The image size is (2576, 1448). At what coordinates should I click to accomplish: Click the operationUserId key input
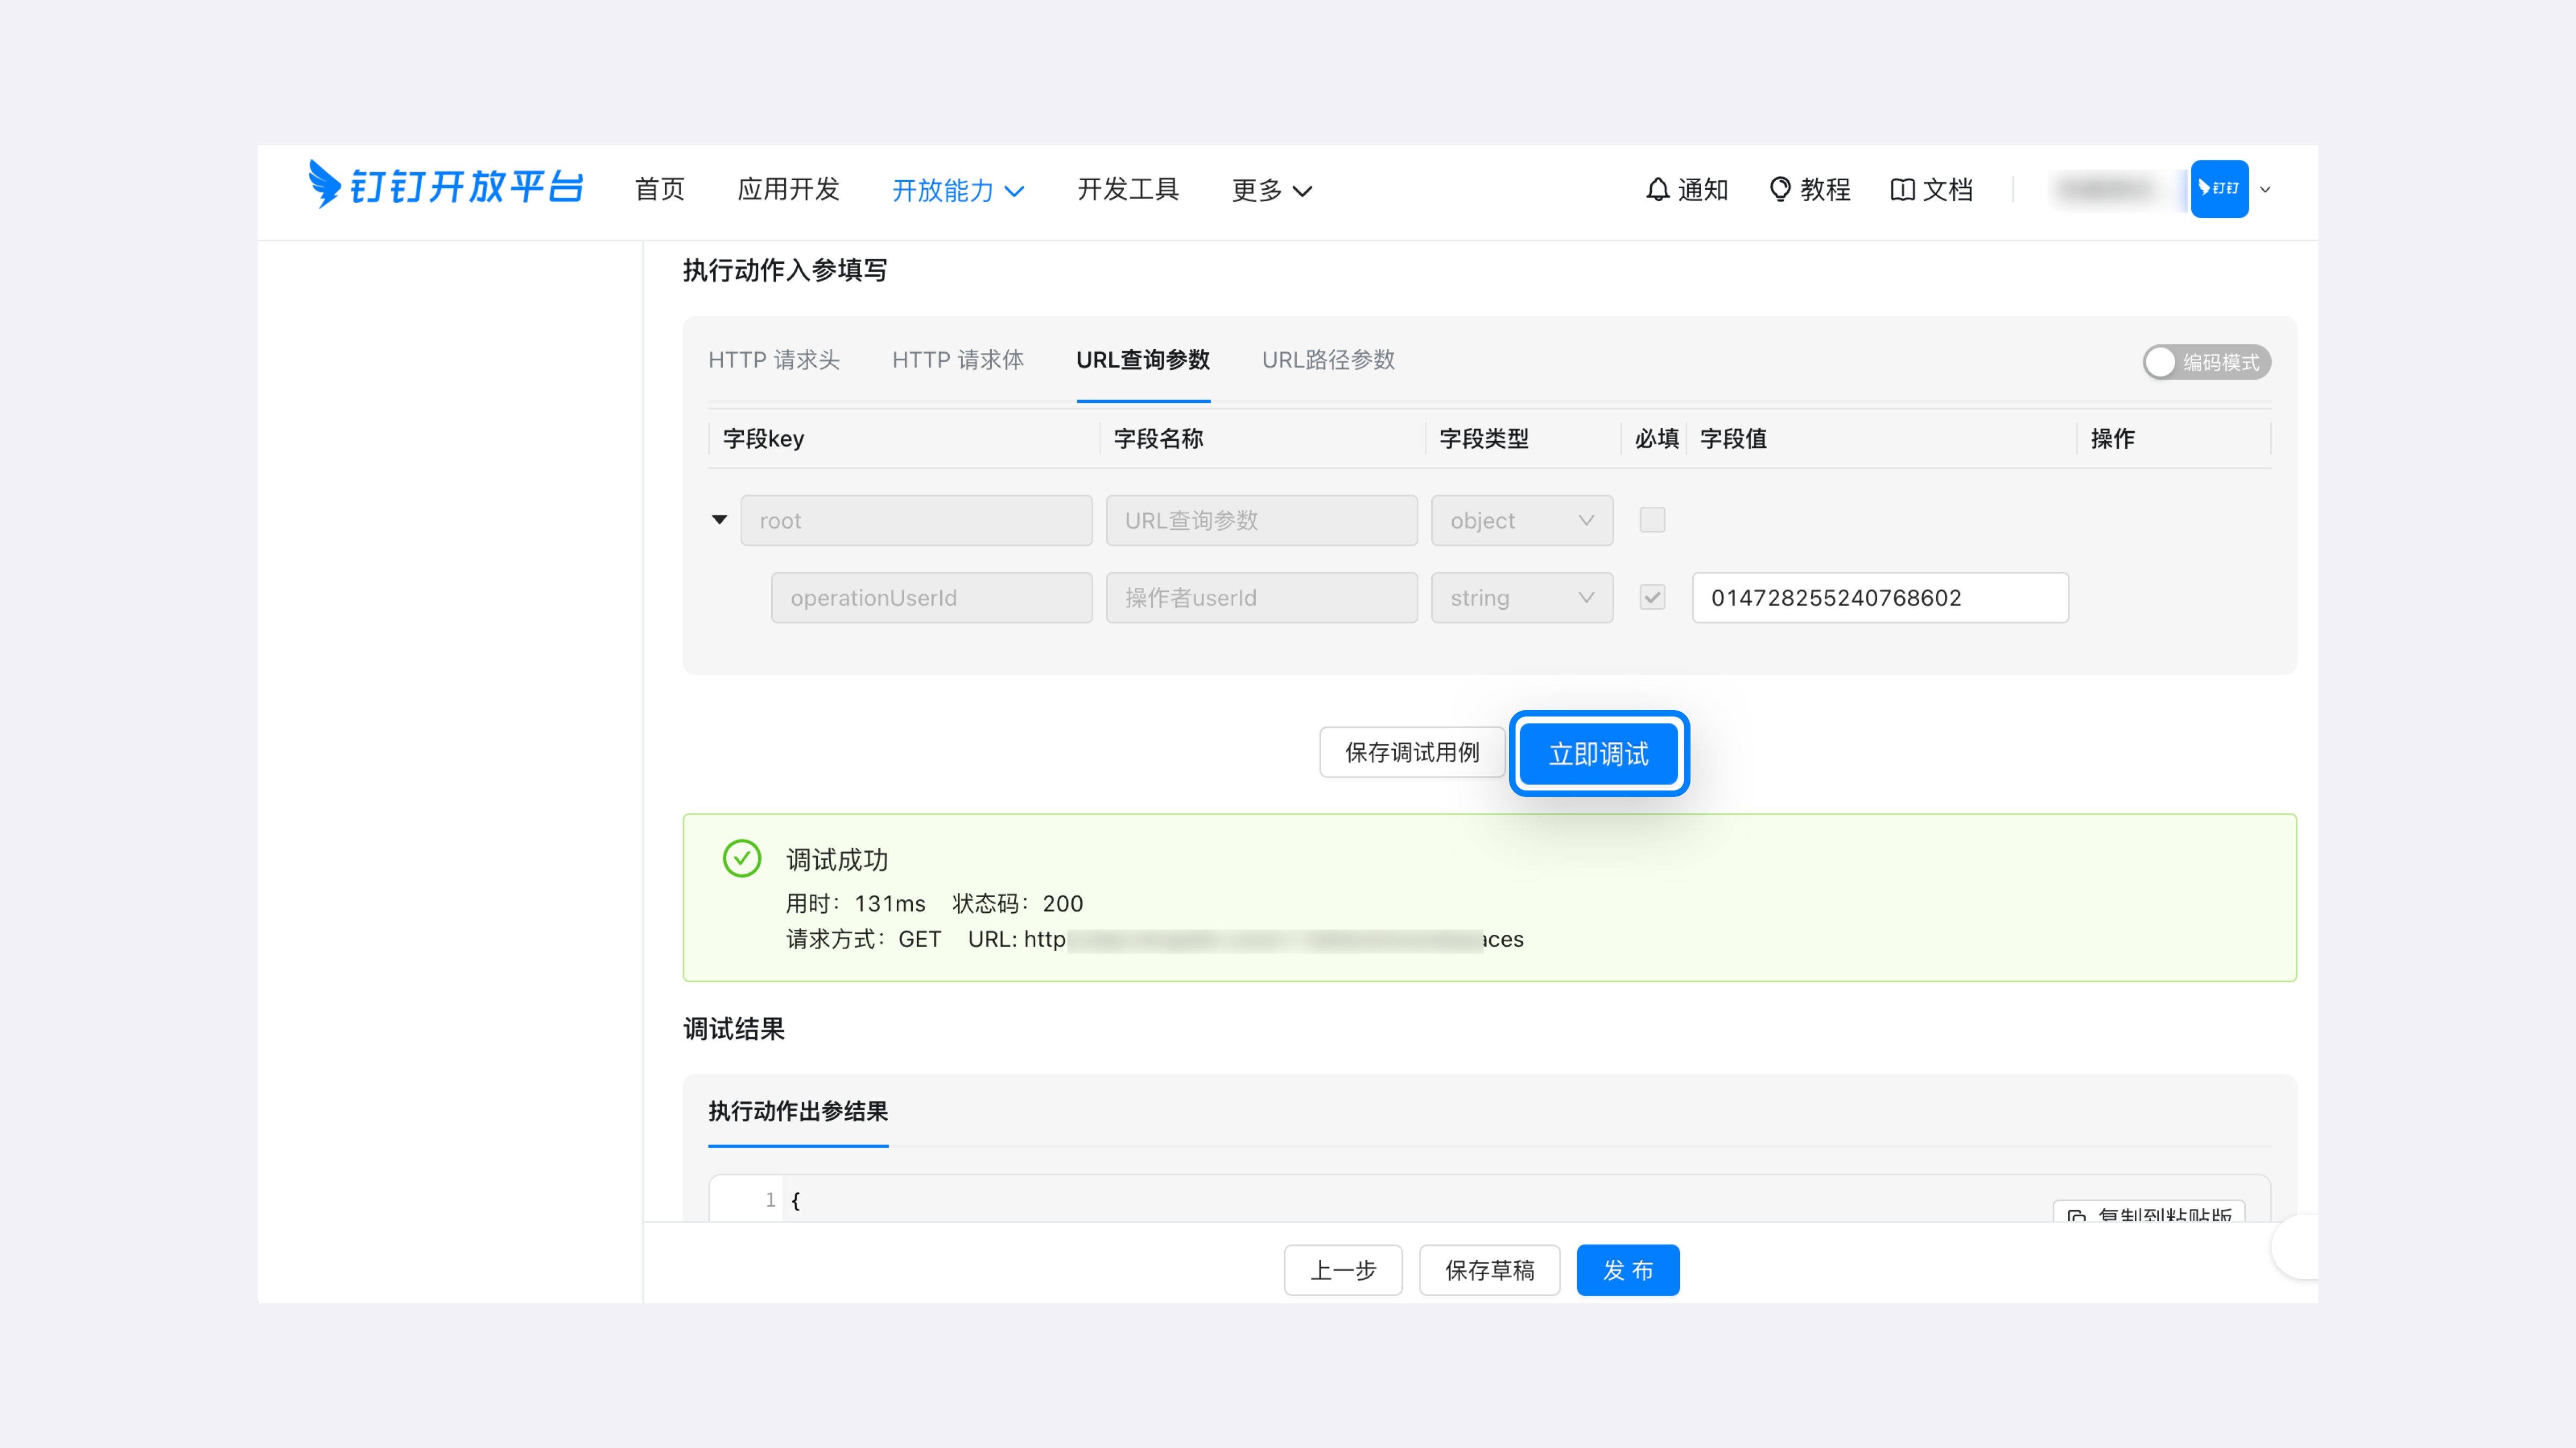tap(931, 597)
